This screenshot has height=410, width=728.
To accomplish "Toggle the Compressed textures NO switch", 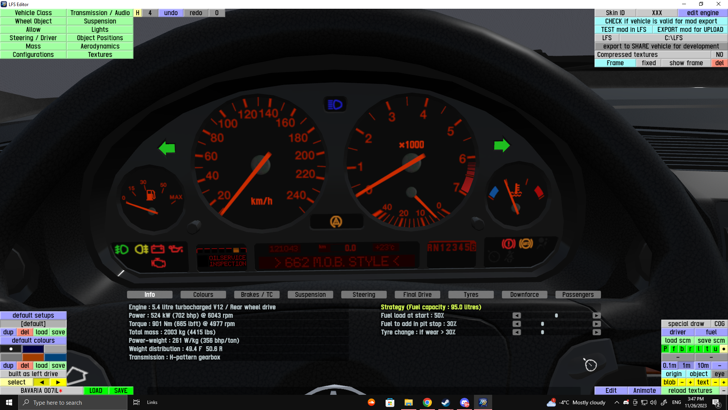I will pyautogui.click(x=719, y=55).
